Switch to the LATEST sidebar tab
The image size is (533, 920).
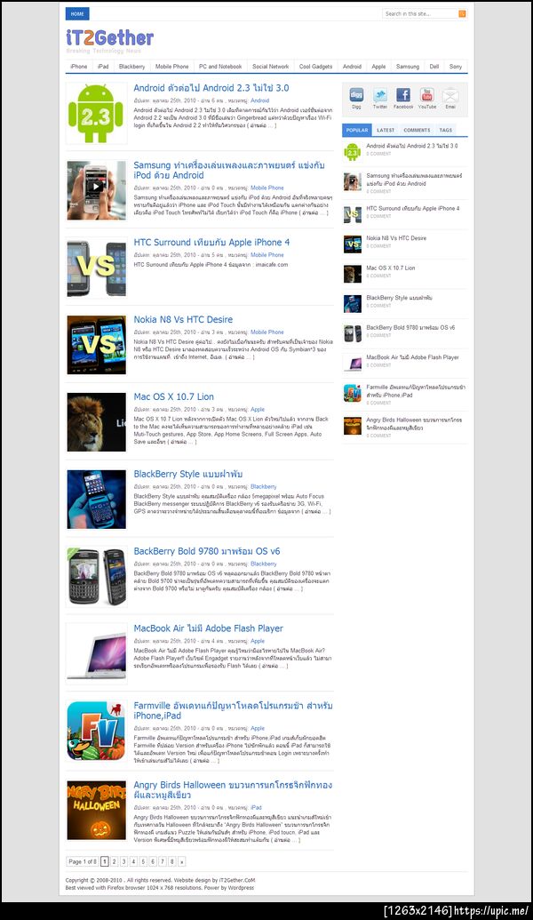tap(386, 131)
